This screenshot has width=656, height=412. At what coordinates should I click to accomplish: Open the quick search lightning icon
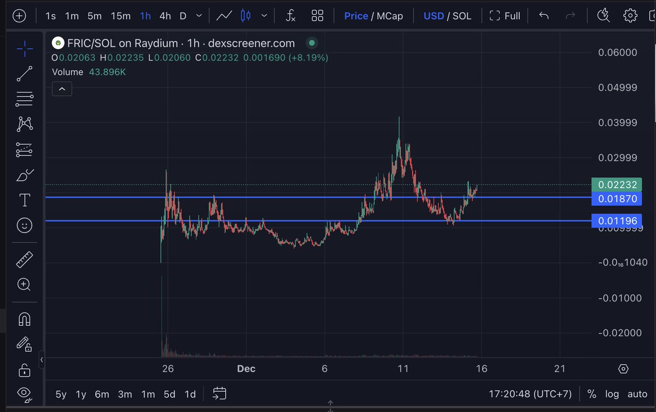tap(604, 15)
